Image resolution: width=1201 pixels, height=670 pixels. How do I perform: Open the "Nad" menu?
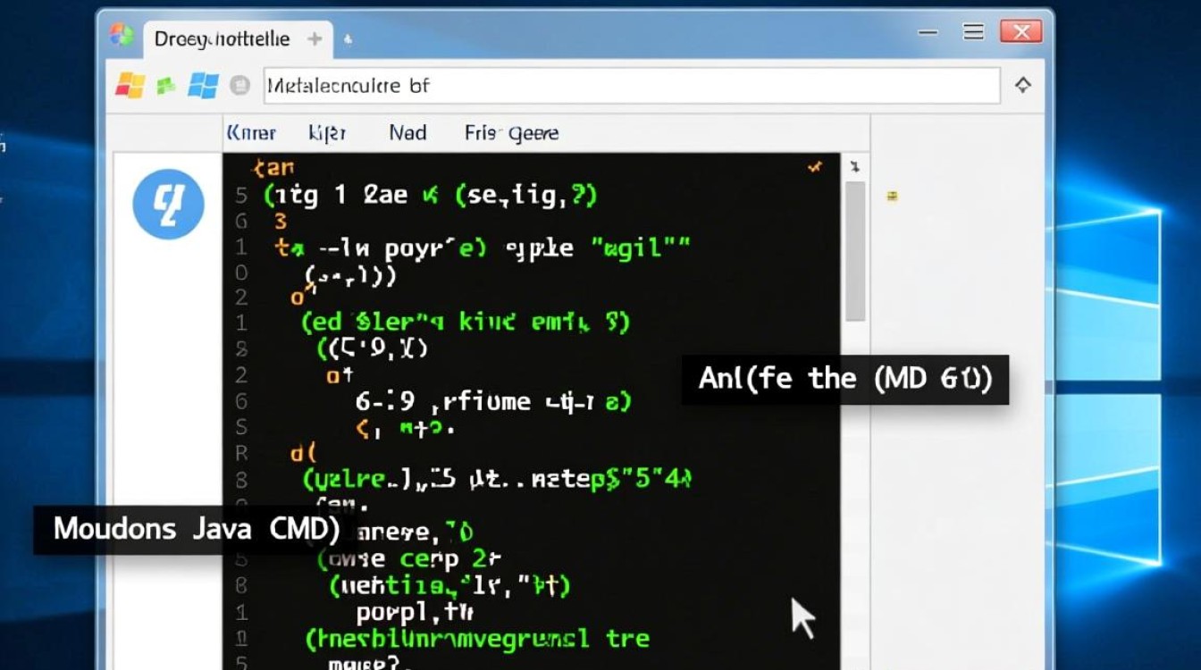[407, 133]
